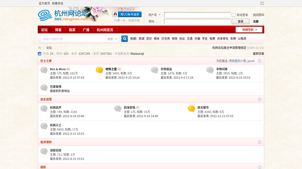Collapse the 民生民情 section
Image resolution: width=302 pixels, height=169 pixels.
260,100
